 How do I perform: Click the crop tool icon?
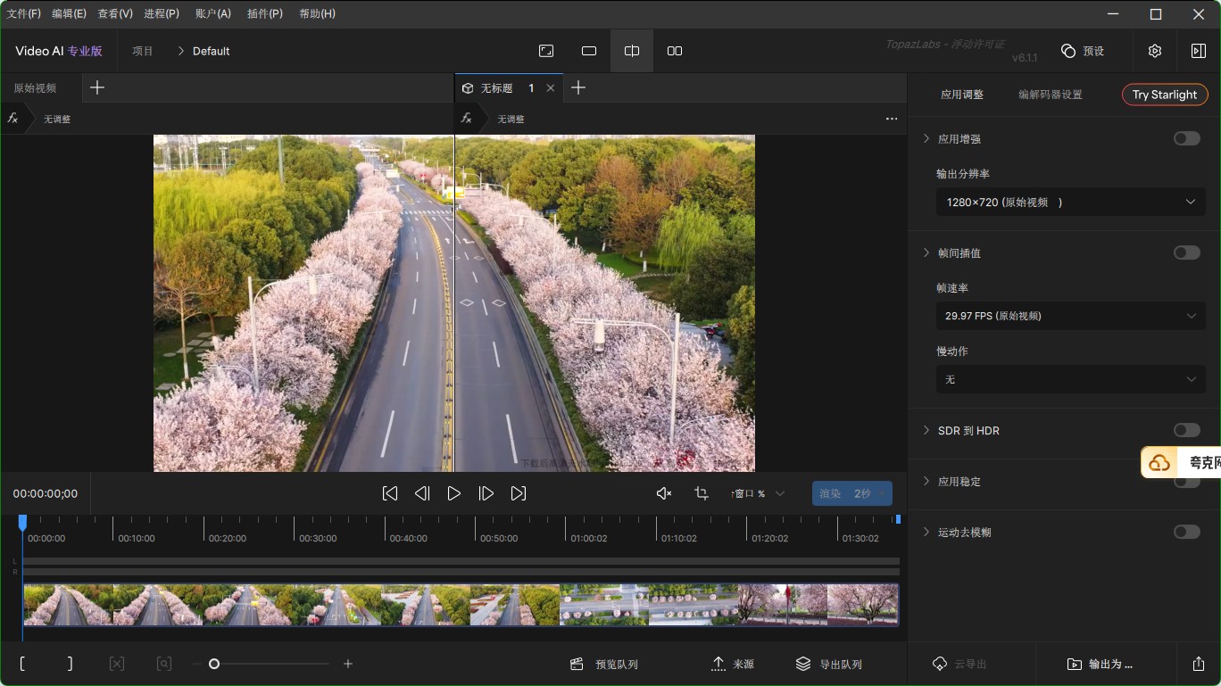702,493
